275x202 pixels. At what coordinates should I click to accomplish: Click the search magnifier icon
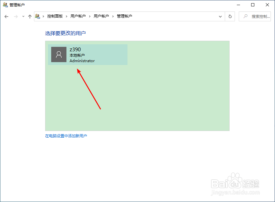245,16
